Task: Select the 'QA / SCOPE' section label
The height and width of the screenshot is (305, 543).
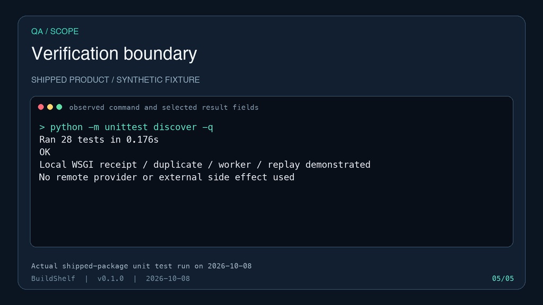Action: tap(55, 31)
